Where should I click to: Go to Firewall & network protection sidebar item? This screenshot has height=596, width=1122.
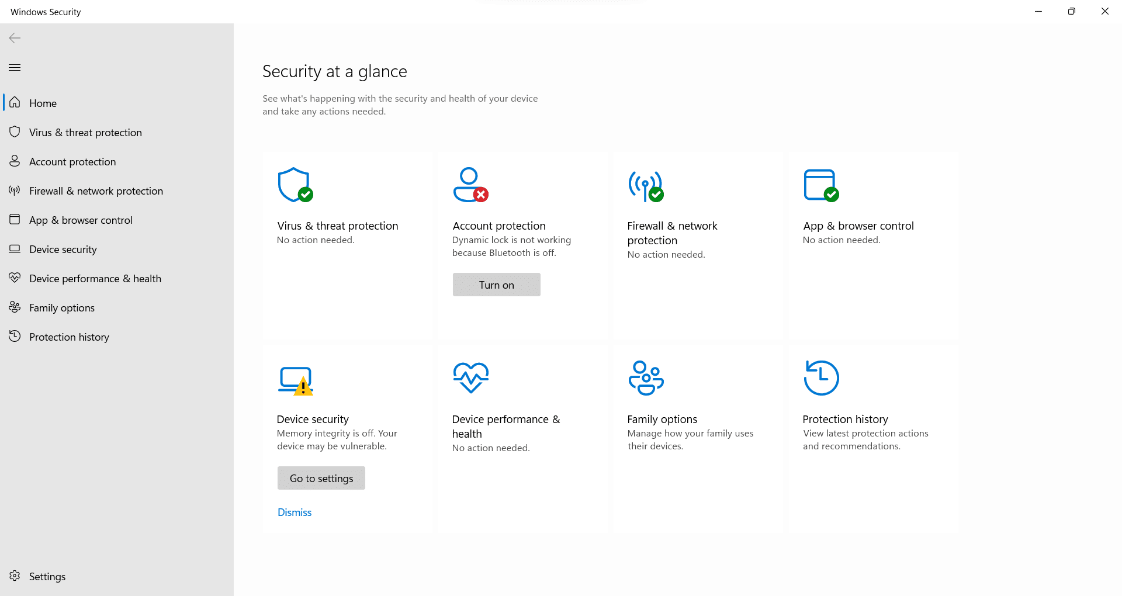117,190
